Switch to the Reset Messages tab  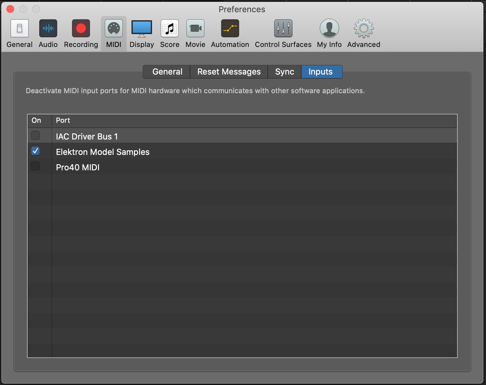point(229,72)
